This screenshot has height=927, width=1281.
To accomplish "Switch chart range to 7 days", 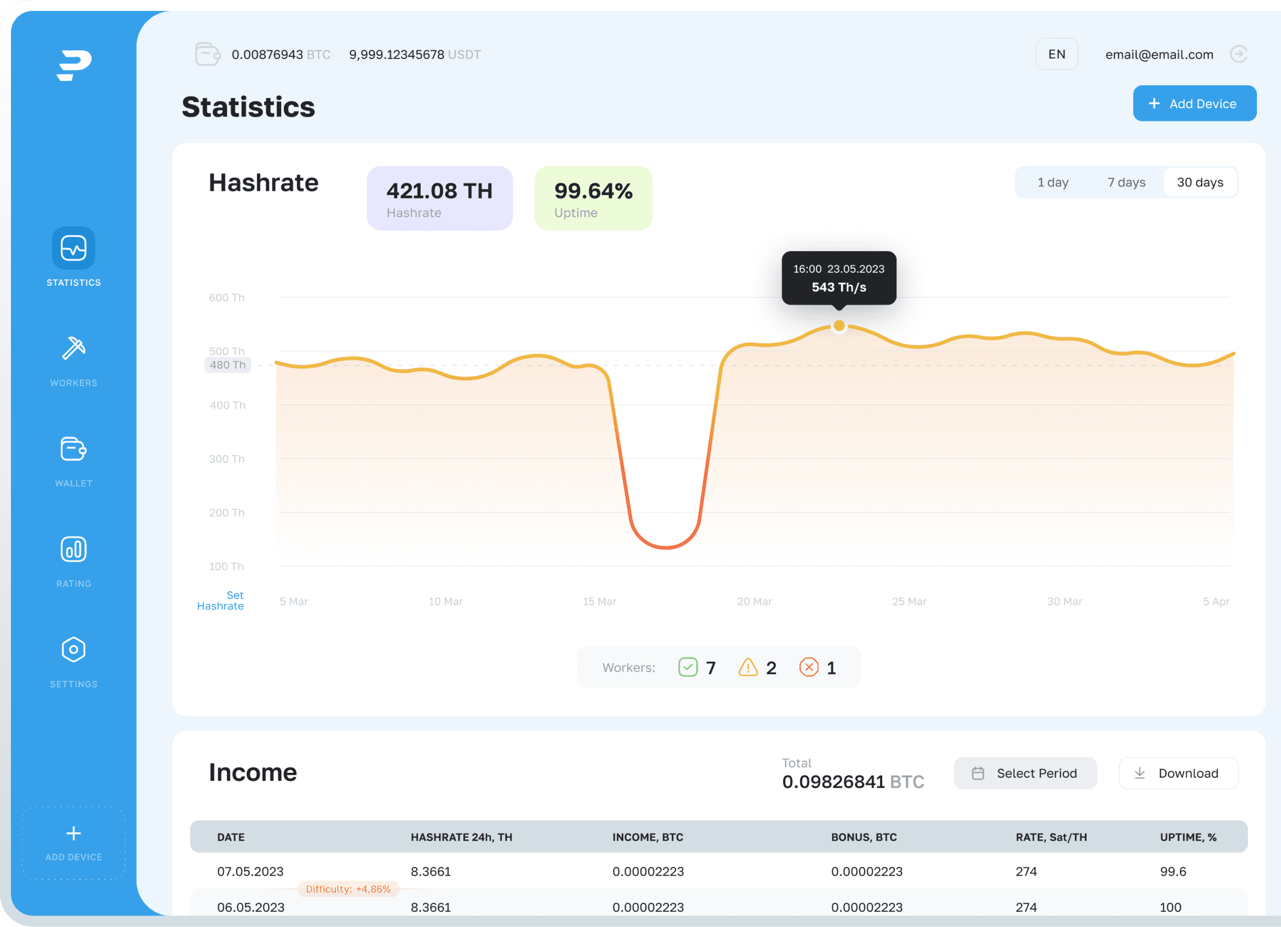I will click(x=1126, y=183).
